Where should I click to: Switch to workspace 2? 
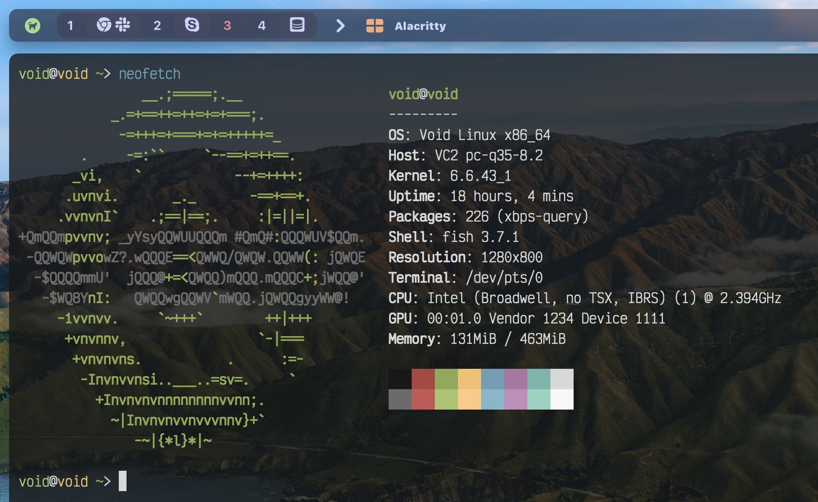tap(157, 25)
